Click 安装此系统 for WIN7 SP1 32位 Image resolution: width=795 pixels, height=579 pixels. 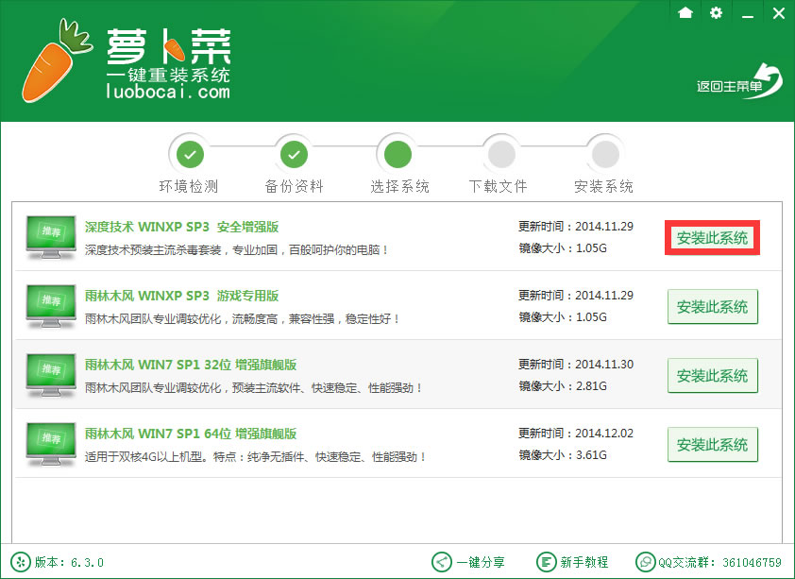coord(712,375)
